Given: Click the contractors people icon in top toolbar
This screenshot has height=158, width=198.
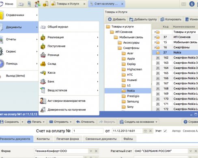Looking at the screenshot, I should 37,4.
